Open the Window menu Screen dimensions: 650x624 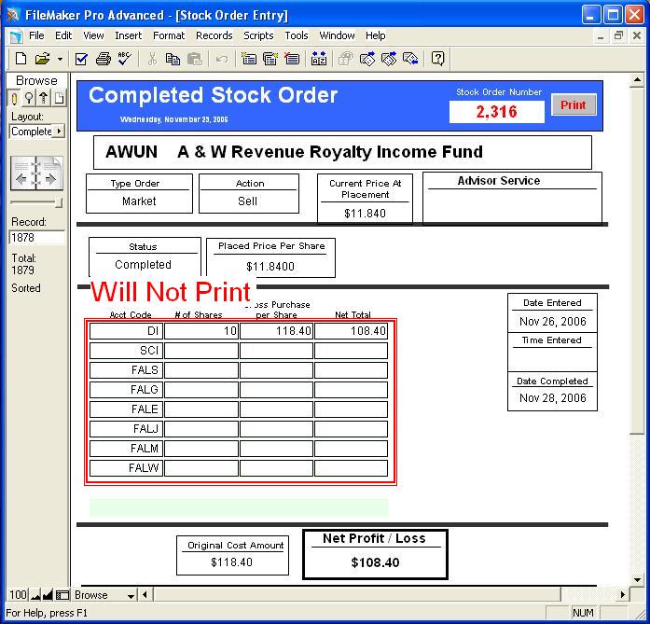click(337, 35)
